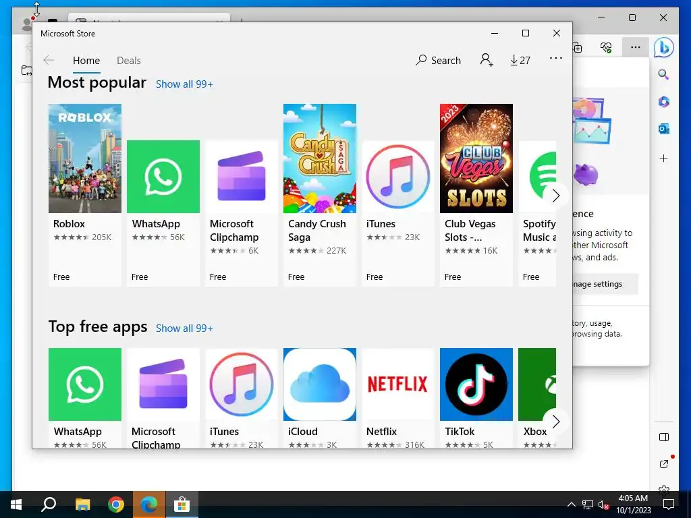Screen dimensions: 691x518
Task: Open Outlook icon in Edge sidebar
Action: 664,129
